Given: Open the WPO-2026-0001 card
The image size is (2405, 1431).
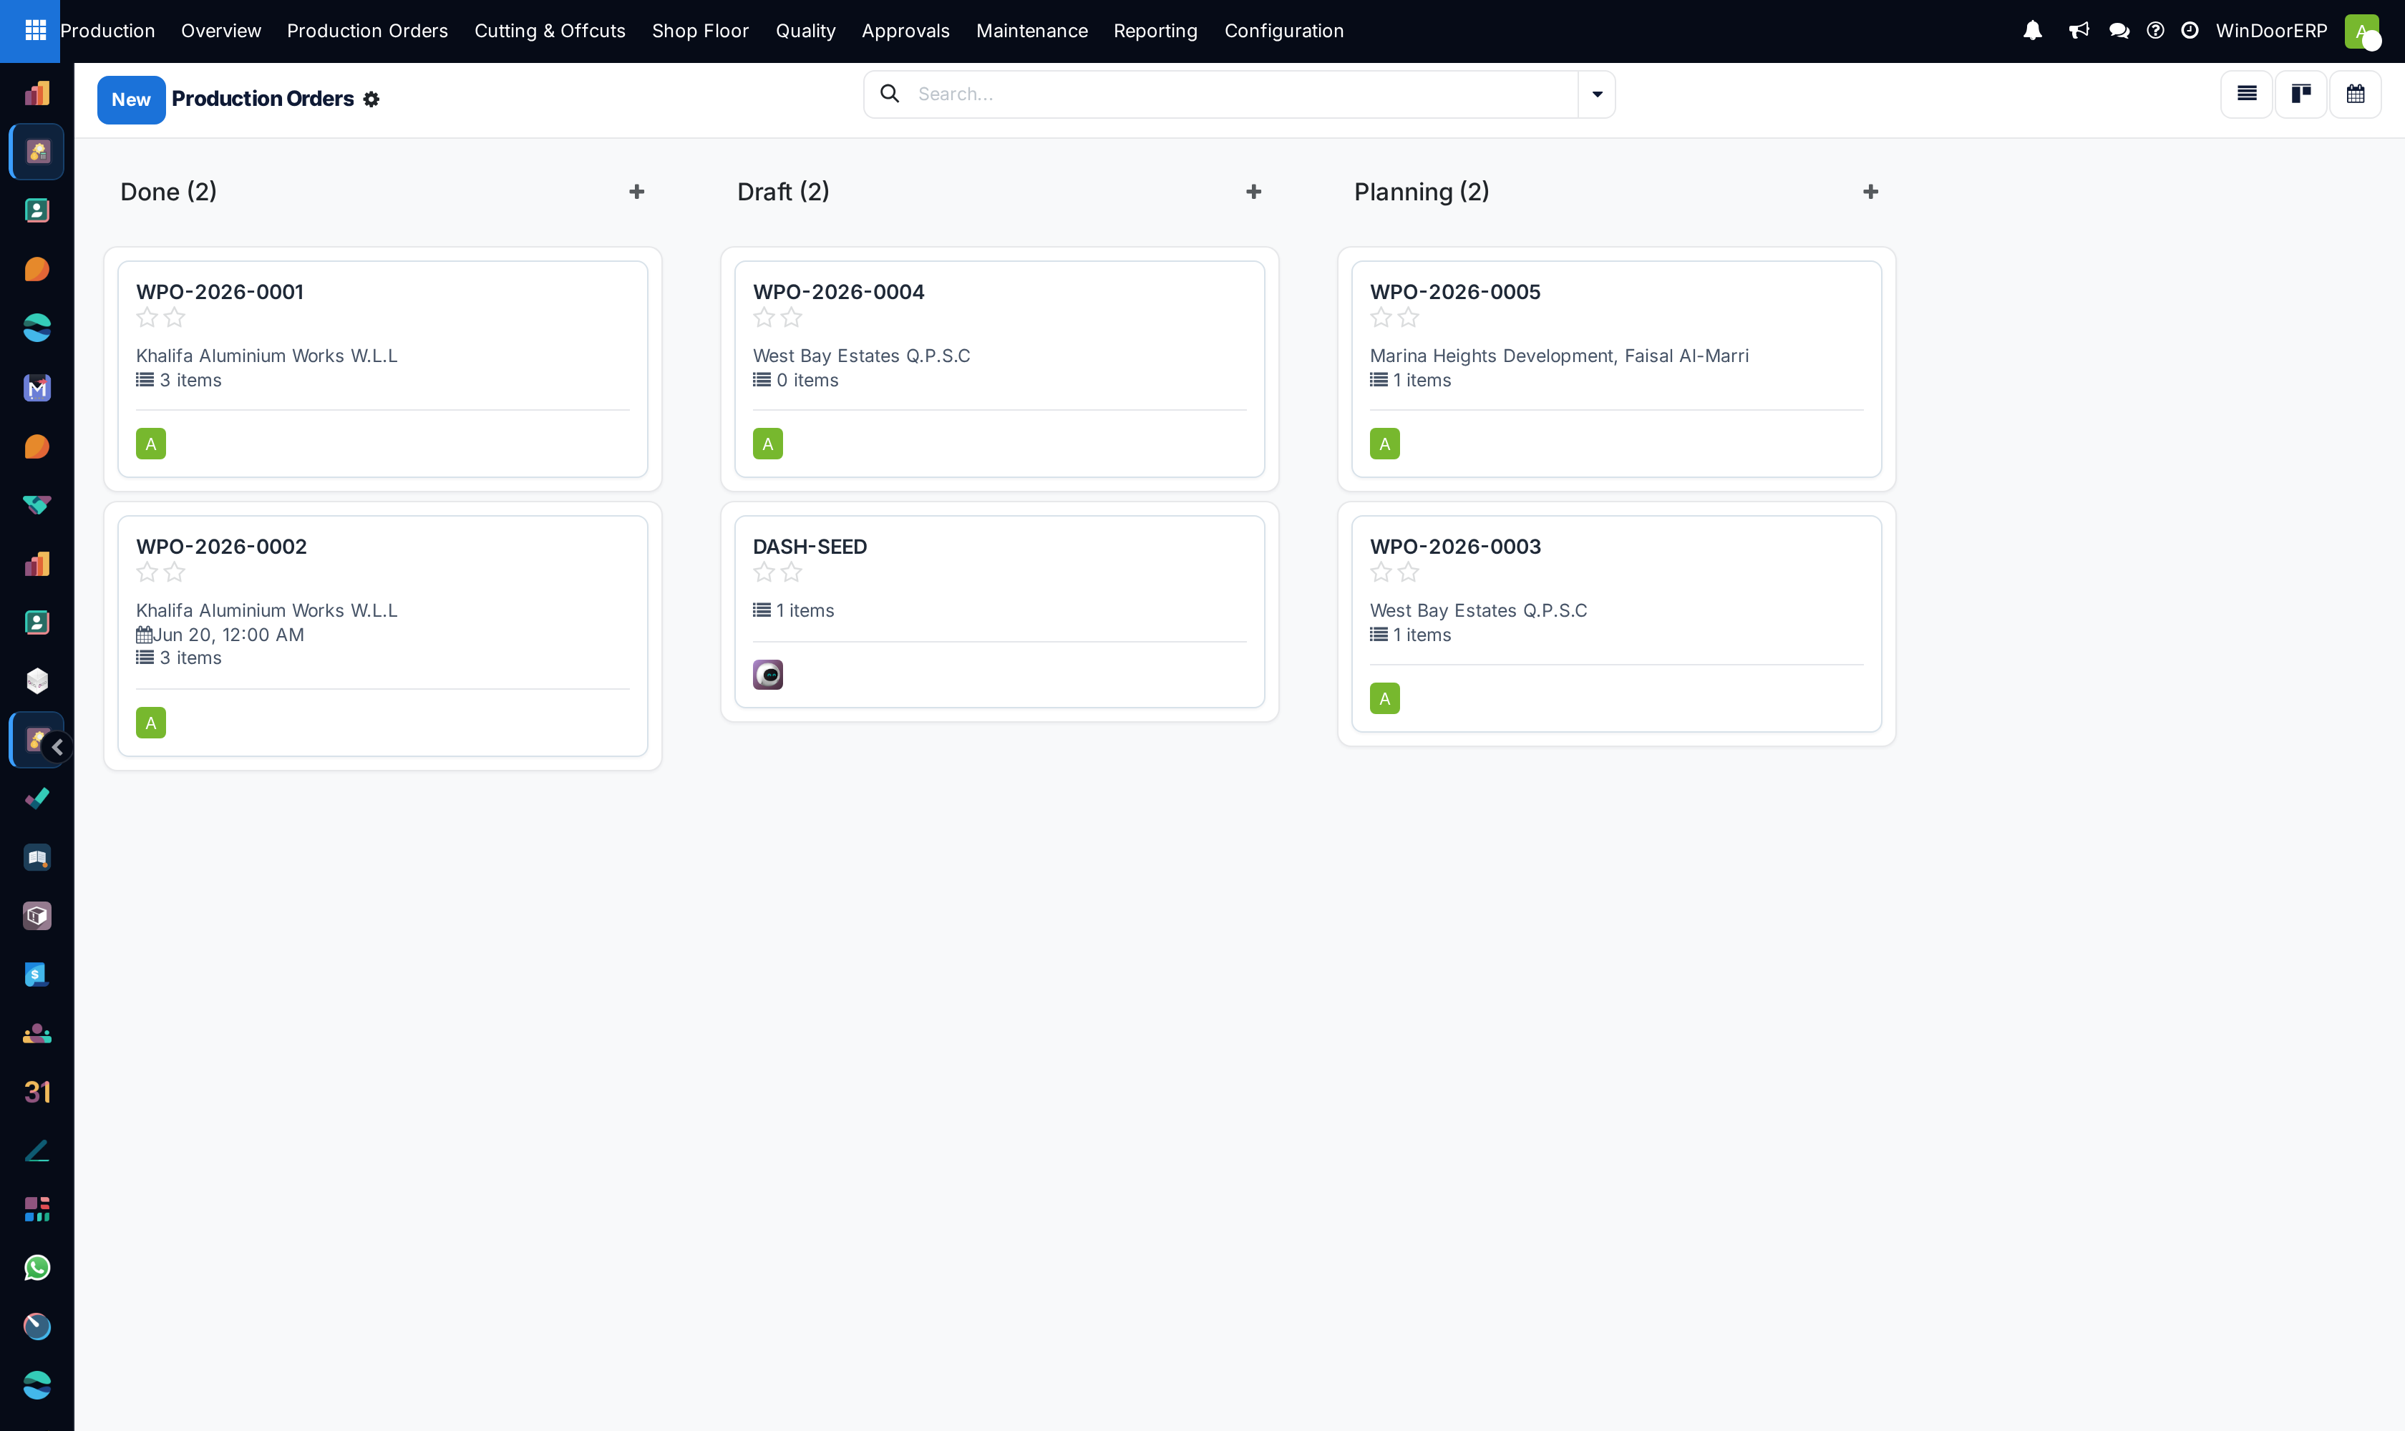Looking at the screenshot, I should tap(383, 369).
